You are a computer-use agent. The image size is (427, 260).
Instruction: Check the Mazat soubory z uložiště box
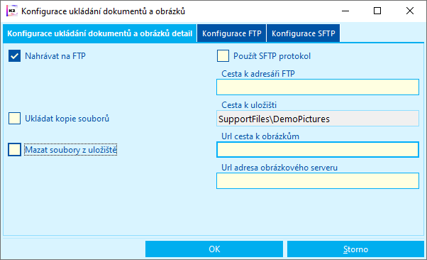tap(14, 149)
